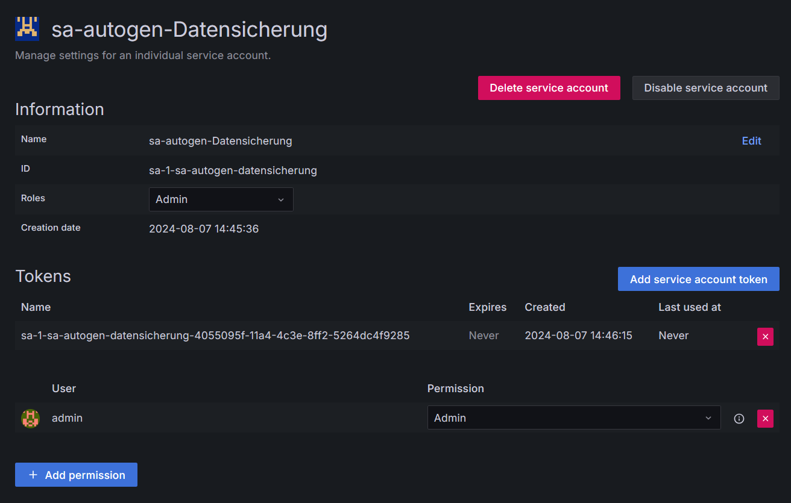The height and width of the screenshot is (503, 791).
Task: Click the admin user avatar
Action: 30,418
